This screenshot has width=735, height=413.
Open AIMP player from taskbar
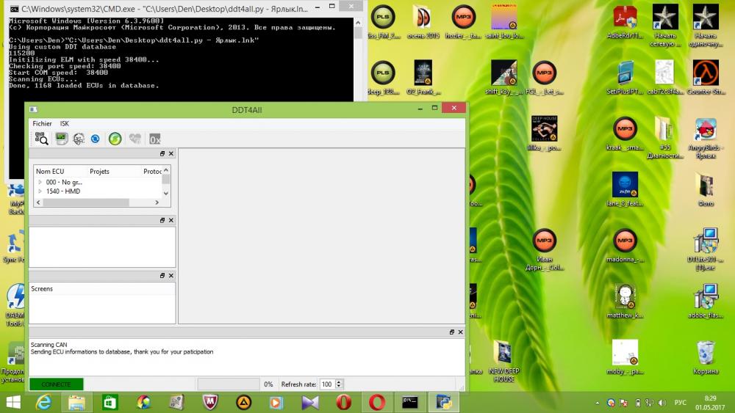pyautogui.click(x=243, y=402)
